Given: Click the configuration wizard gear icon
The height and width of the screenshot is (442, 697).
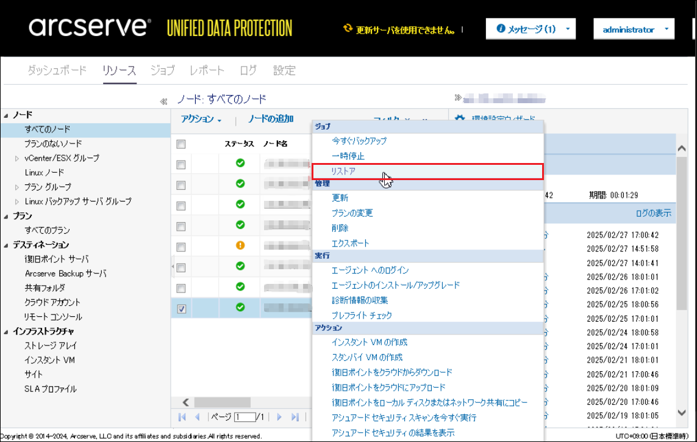Looking at the screenshot, I should click(x=460, y=118).
